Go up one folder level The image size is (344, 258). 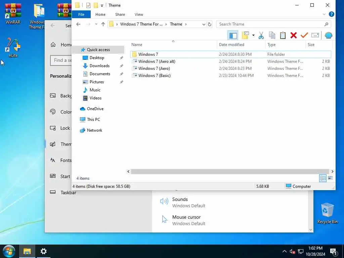103,24
